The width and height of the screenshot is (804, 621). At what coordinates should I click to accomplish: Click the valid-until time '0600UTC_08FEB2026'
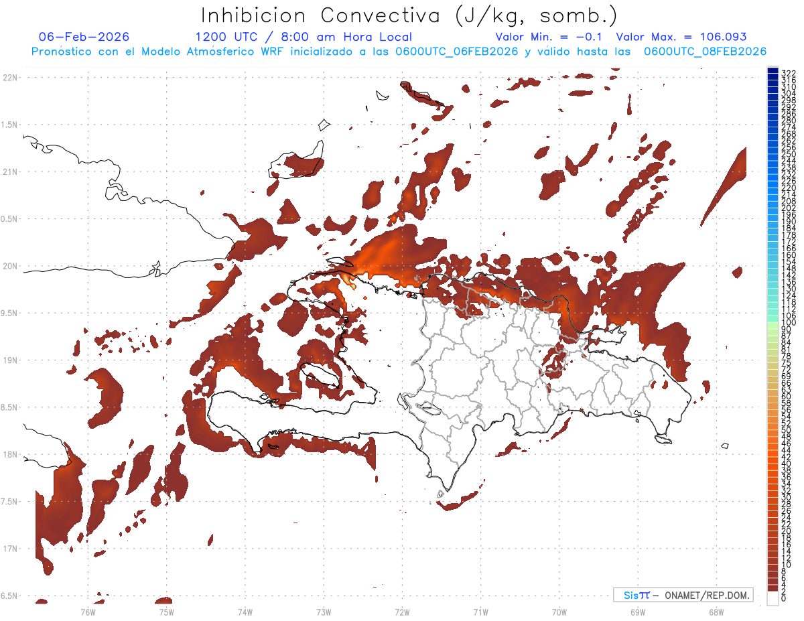(x=705, y=52)
